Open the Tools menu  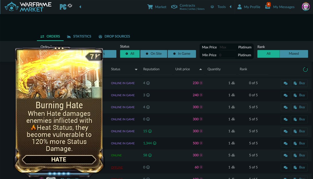(x=218, y=7)
